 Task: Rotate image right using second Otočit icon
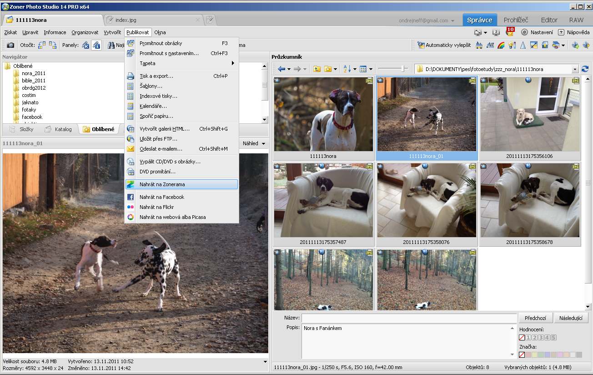[x=53, y=45]
